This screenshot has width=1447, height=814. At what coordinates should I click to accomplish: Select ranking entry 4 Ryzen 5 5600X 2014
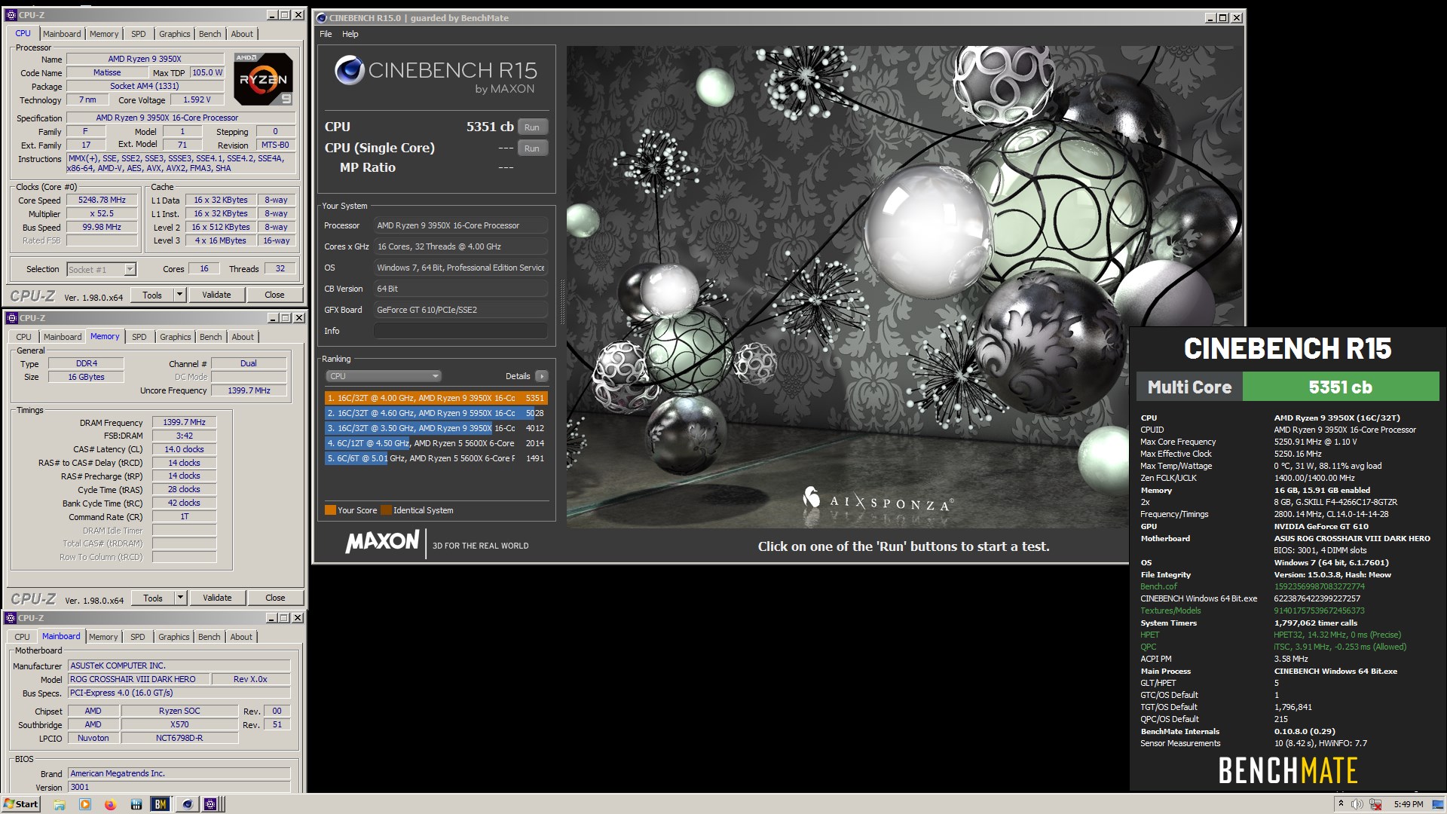(436, 443)
